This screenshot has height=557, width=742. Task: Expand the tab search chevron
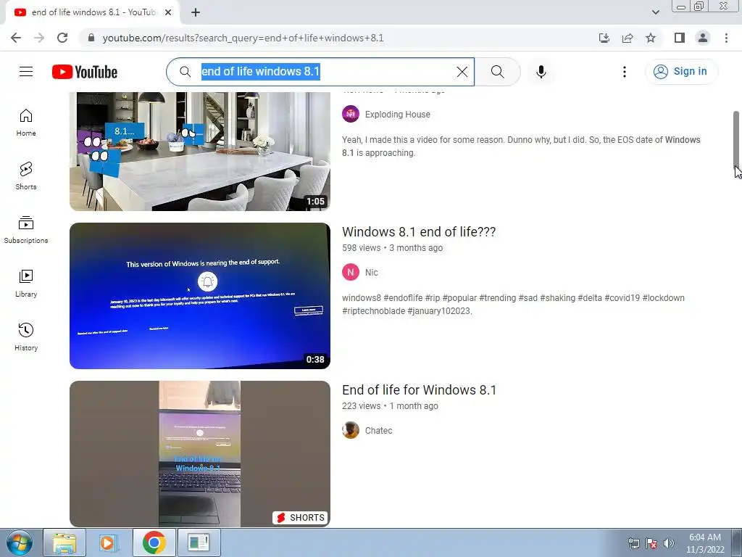tap(655, 12)
